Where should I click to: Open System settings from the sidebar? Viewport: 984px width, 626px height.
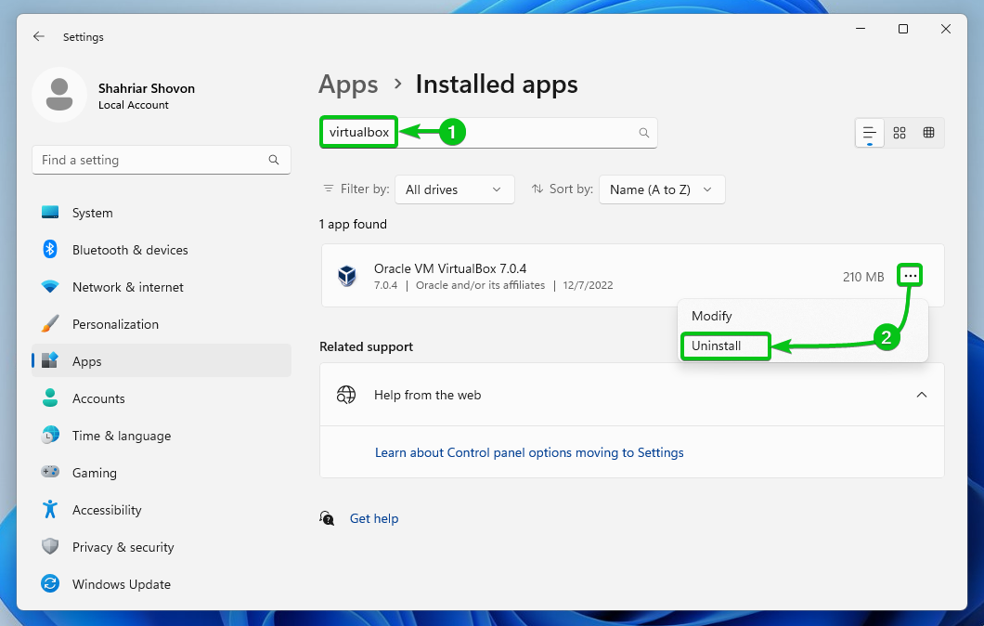(x=87, y=212)
